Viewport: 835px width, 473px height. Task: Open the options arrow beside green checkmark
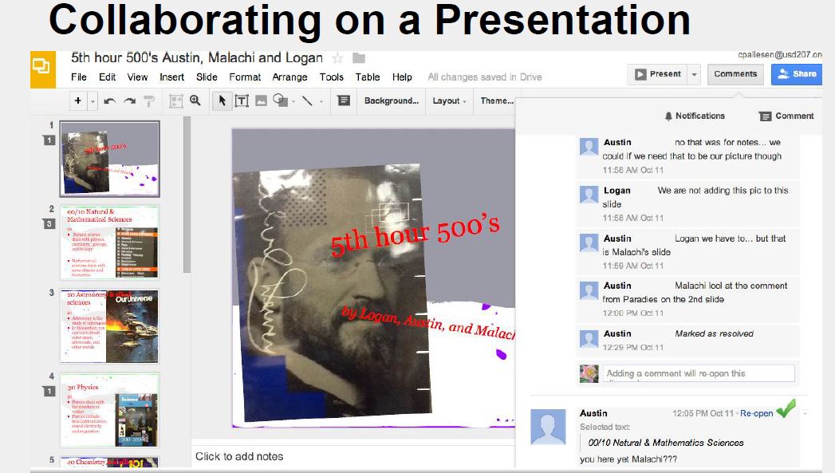805,413
